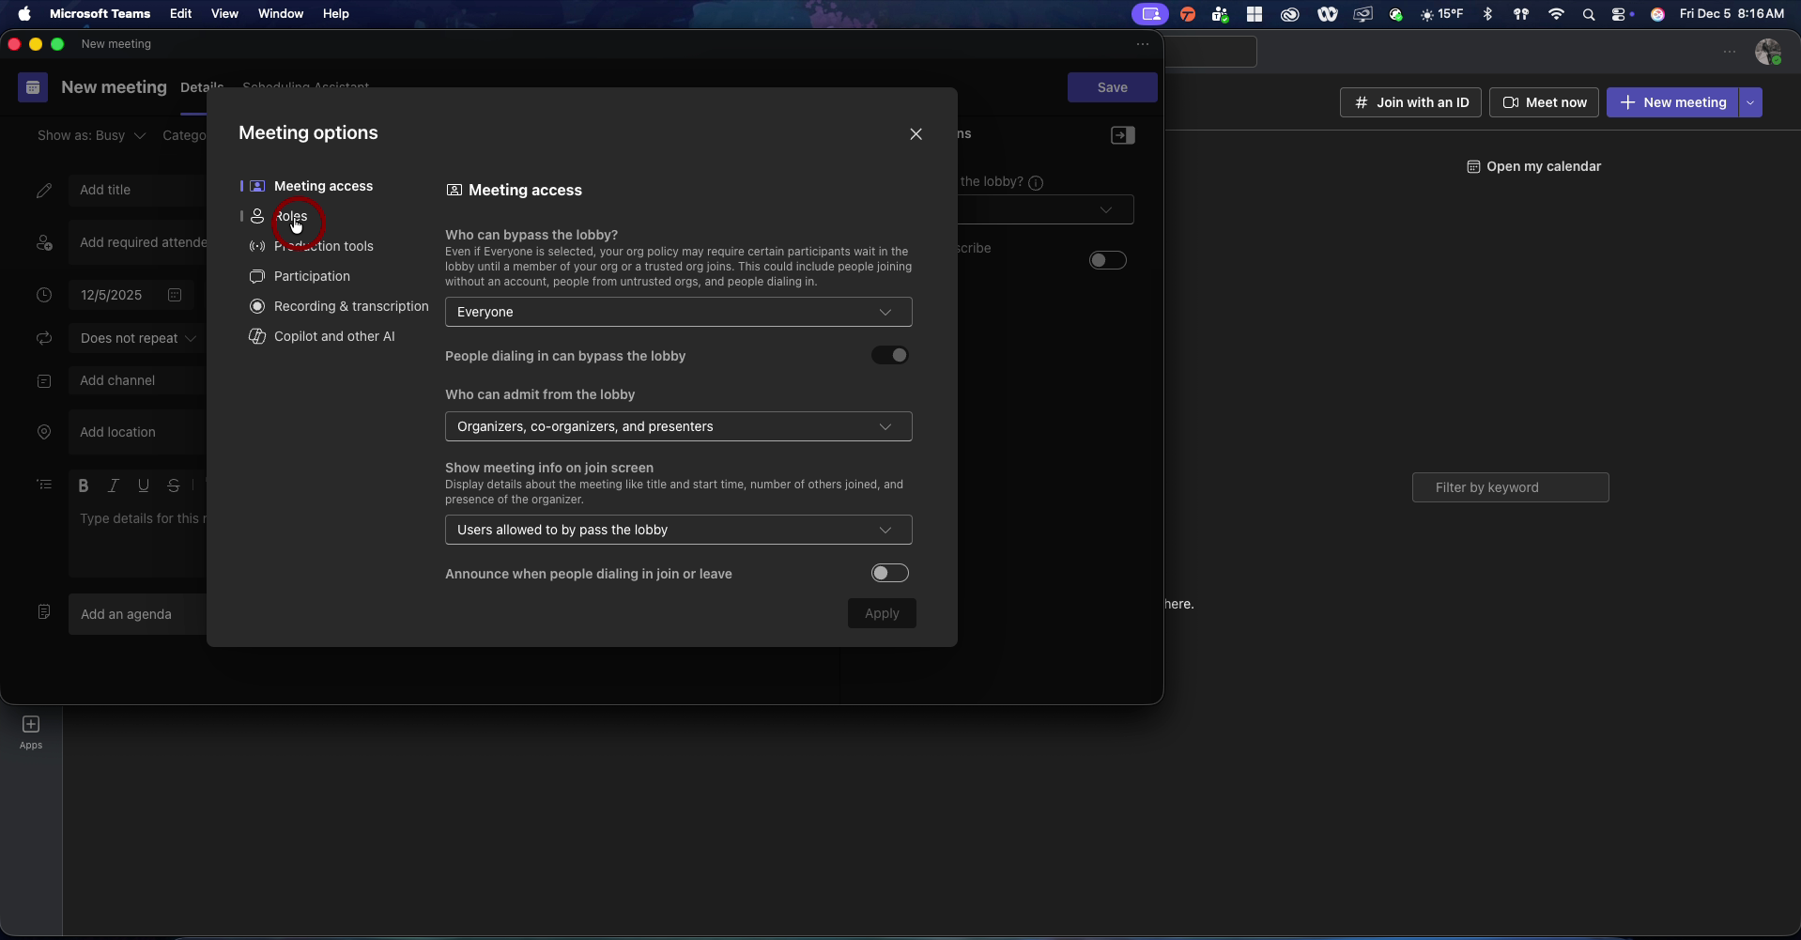
Task: Collapse the side panel arrow icon
Action: click(x=1123, y=135)
